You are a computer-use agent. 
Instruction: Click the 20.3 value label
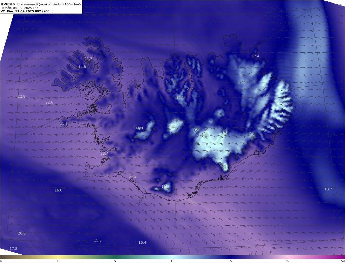22,233
